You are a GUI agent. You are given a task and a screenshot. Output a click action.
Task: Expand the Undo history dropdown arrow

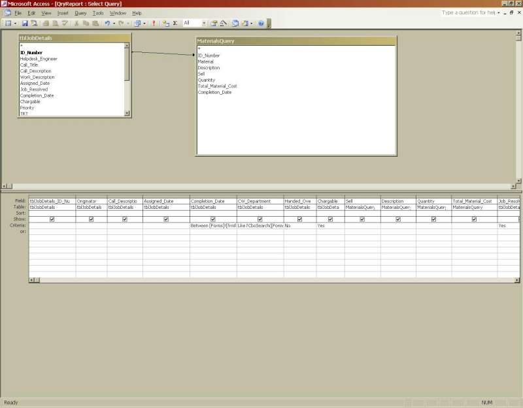tap(114, 24)
